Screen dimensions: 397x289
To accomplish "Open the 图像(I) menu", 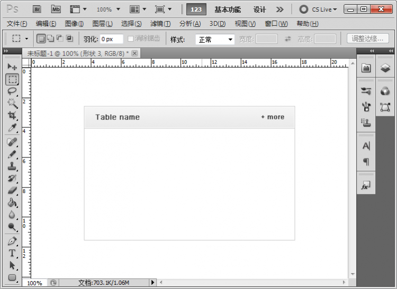I will tap(74, 24).
